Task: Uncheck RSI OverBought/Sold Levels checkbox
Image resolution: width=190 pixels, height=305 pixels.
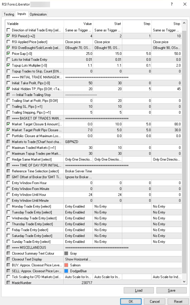Action: (8, 48)
